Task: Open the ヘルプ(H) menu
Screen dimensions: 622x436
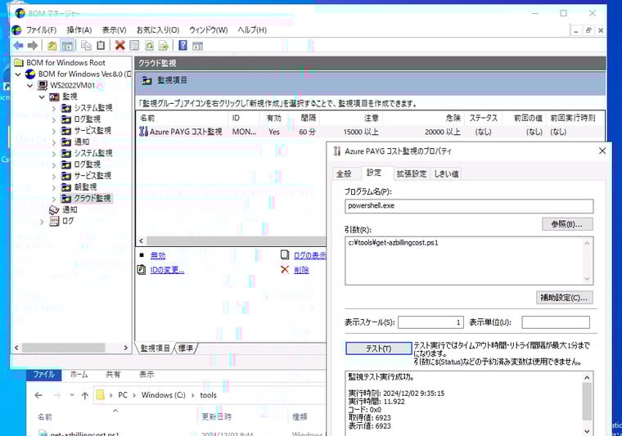Action: pos(252,30)
